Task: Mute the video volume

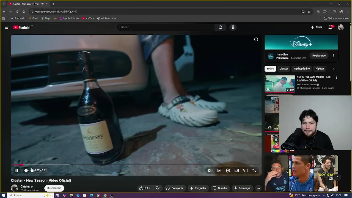Action: (x=26, y=170)
